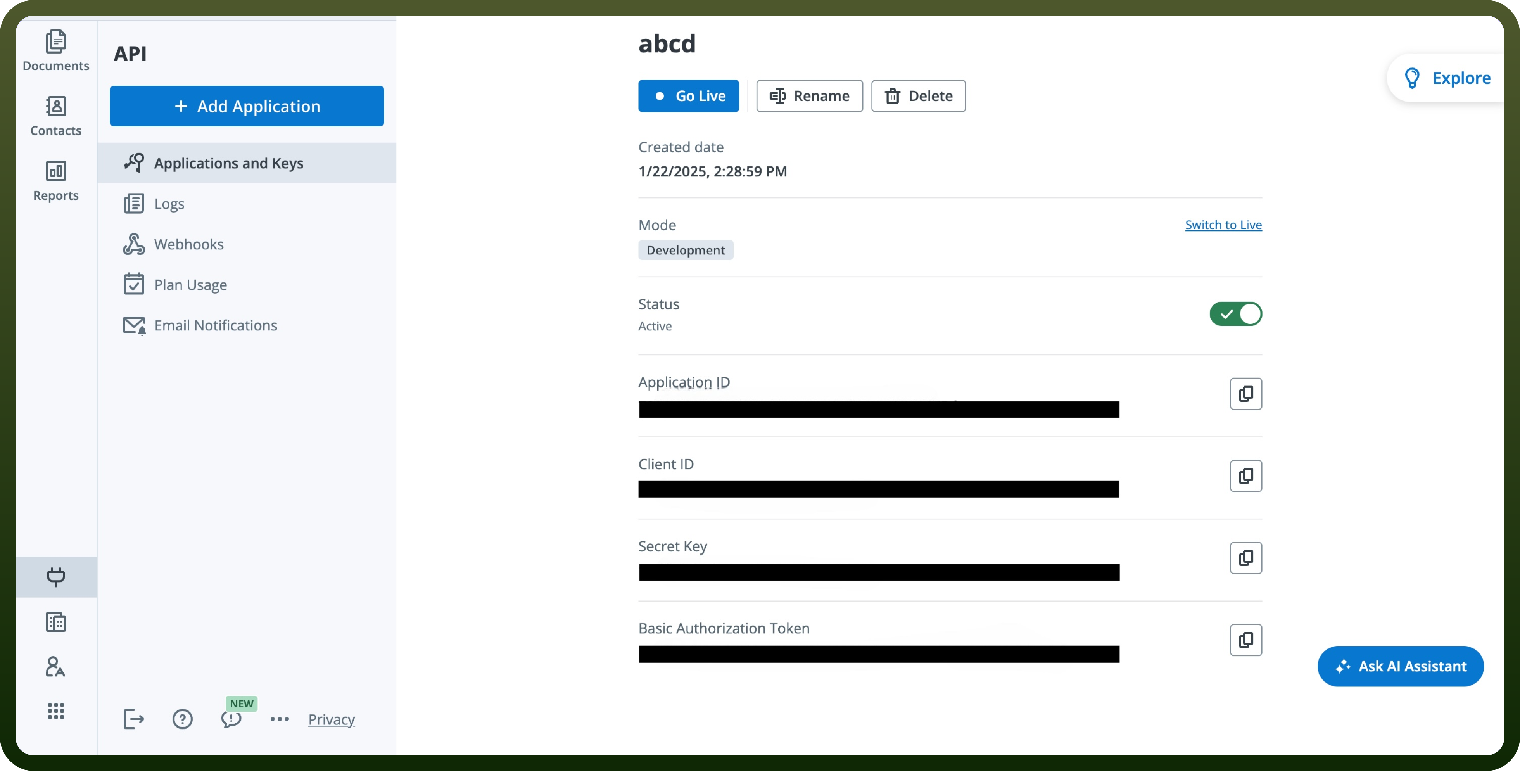Click the Add Application button
This screenshot has height=771, width=1520.
[x=247, y=106]
